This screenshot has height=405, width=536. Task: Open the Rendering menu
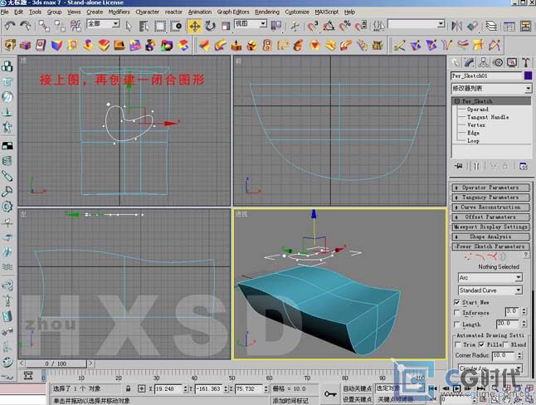(x=267, y=12)
